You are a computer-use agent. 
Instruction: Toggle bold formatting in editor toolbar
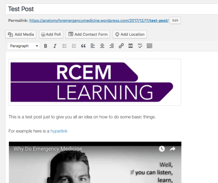[45, 46]
